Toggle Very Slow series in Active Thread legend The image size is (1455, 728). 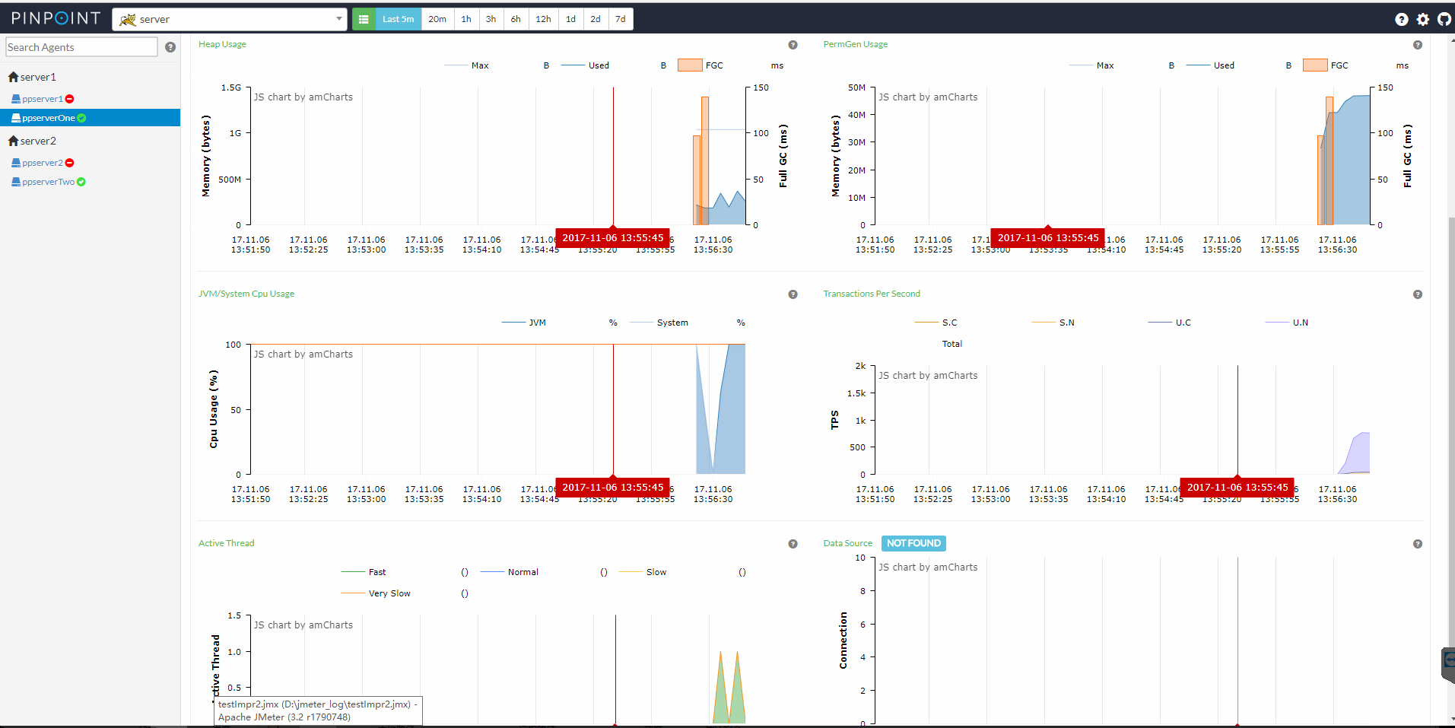(x=389, y=593)
